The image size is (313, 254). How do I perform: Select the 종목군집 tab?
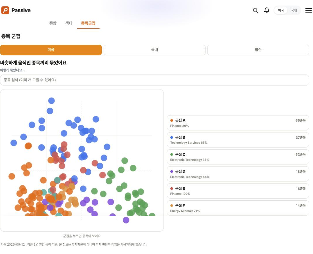(88, 23)
